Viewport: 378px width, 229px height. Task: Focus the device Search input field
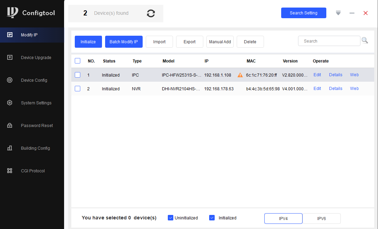coord(329,41)
